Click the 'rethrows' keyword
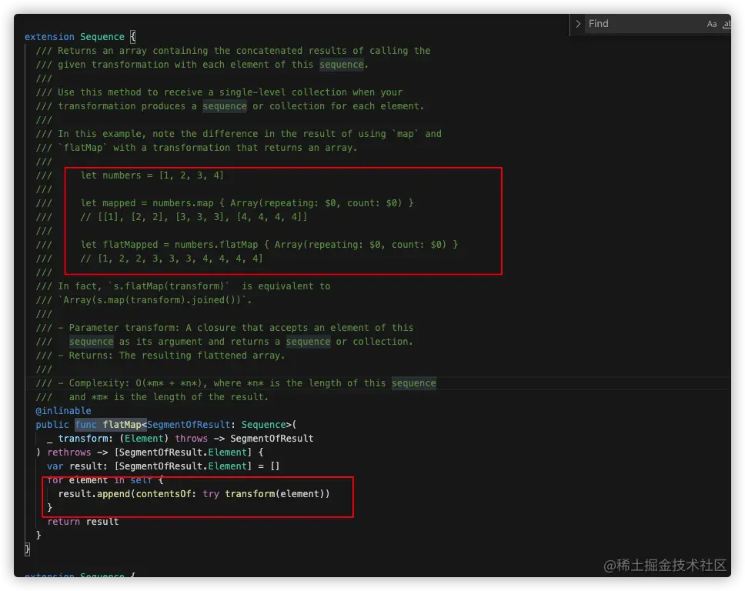 pos(69,452)
